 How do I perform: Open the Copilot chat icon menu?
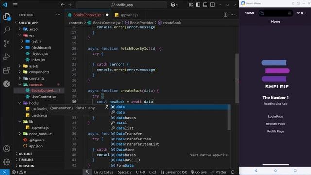[x=174, y=5]
